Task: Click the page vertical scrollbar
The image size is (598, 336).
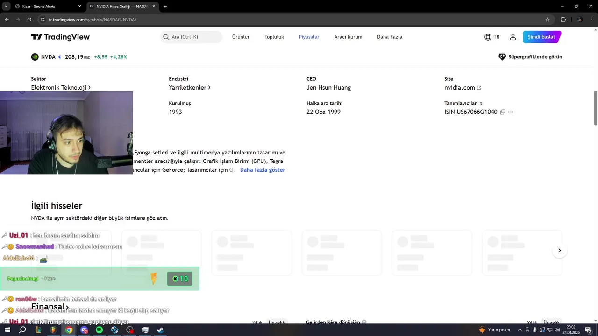Action: [x=596, y=108]
